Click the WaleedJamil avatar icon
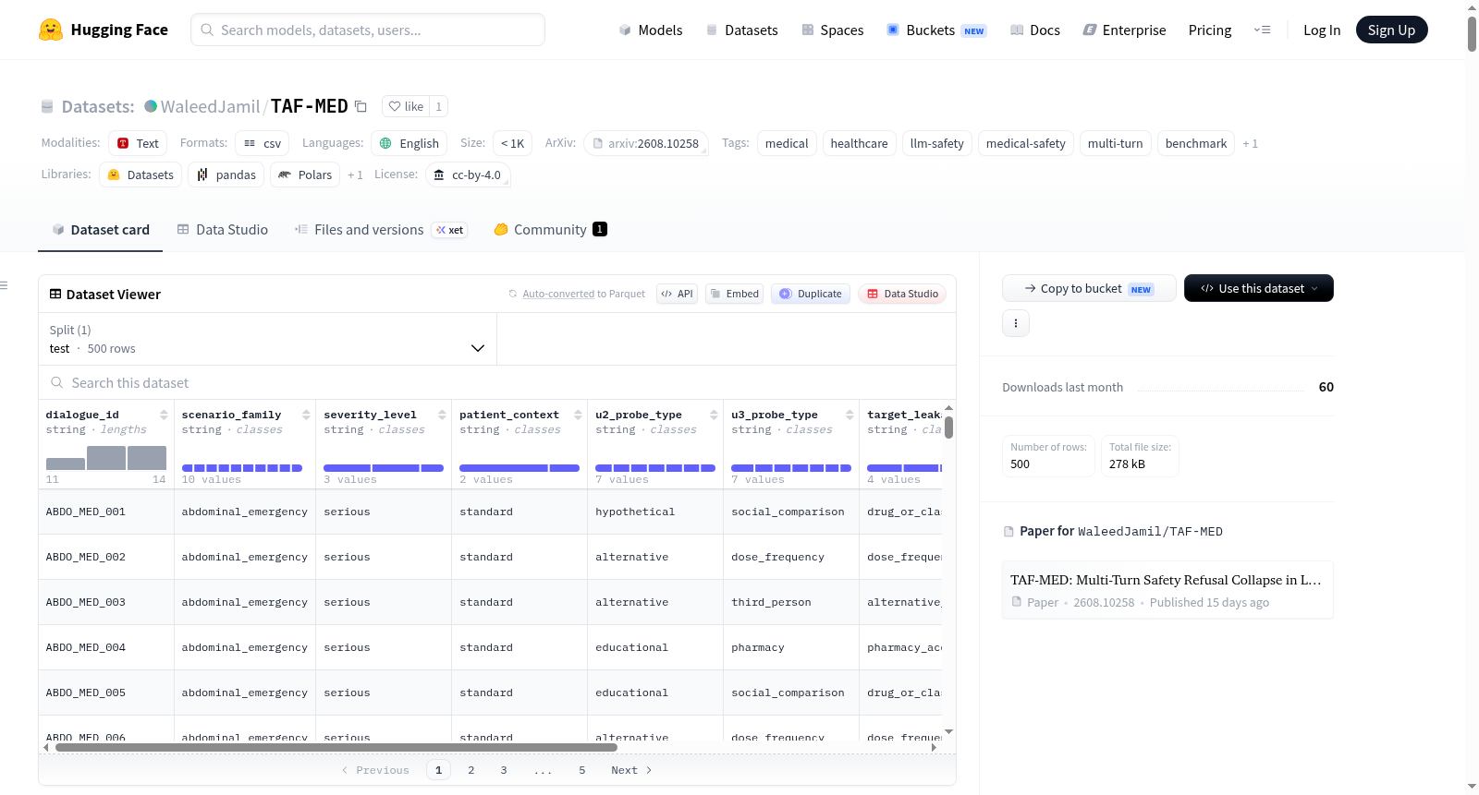The image size is (1479, 795). point(151,106)
